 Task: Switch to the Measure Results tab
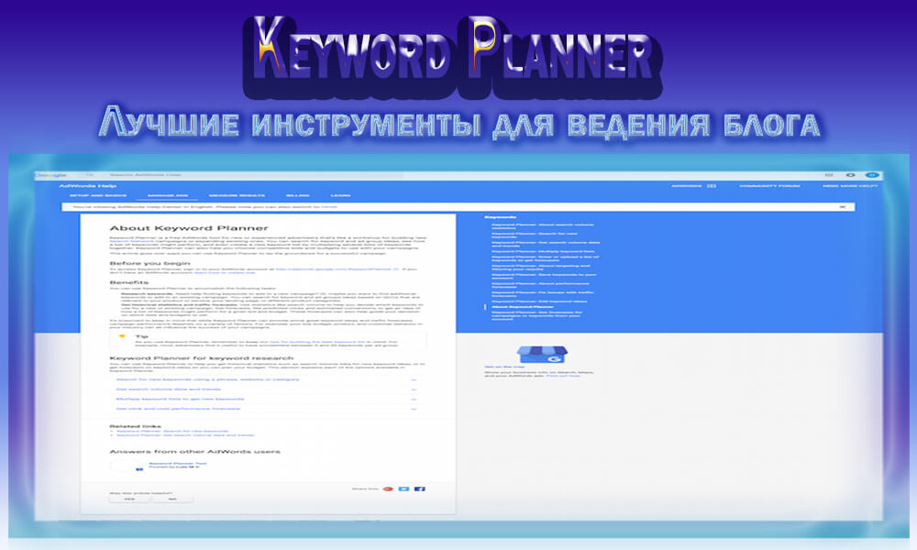237,195
